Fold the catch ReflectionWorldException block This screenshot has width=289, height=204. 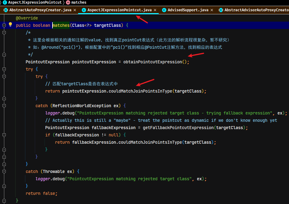point(4,106)
